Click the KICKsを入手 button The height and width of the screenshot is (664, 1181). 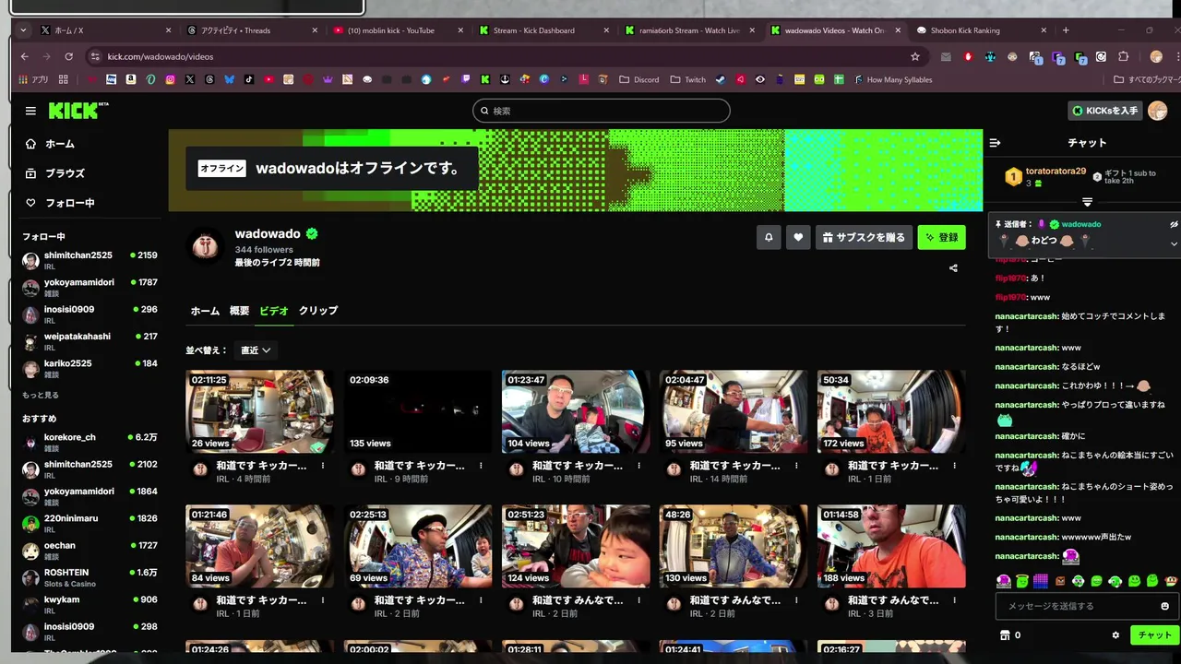tap(1104, 111)
